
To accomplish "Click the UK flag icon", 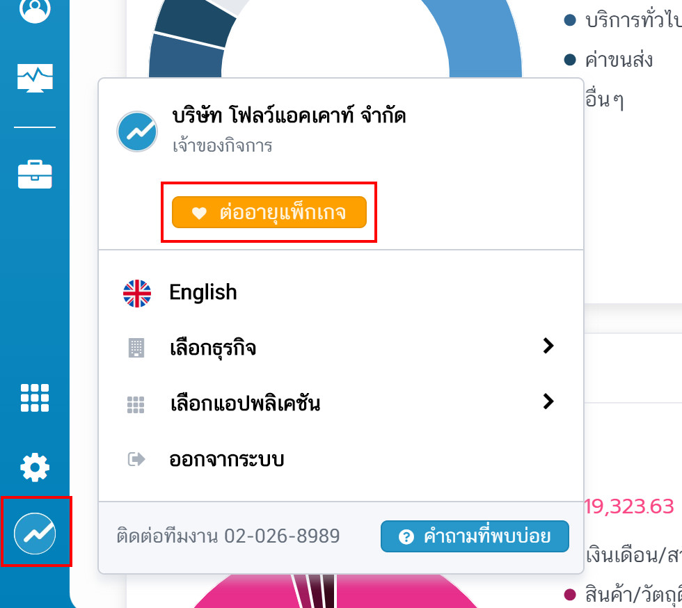I will pos(137,294).
